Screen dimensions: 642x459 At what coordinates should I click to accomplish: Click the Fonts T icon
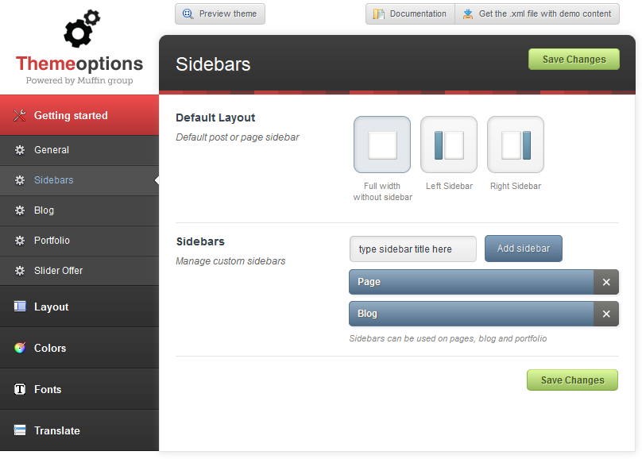20,389
